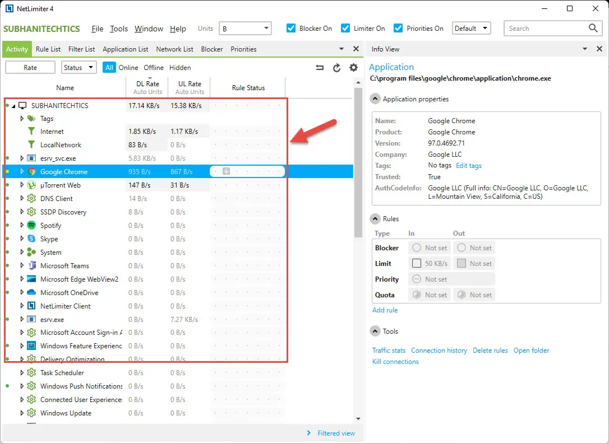Click the DL Rate column header
The height and width of the screenshot is (444, 609).
(147, 88)
